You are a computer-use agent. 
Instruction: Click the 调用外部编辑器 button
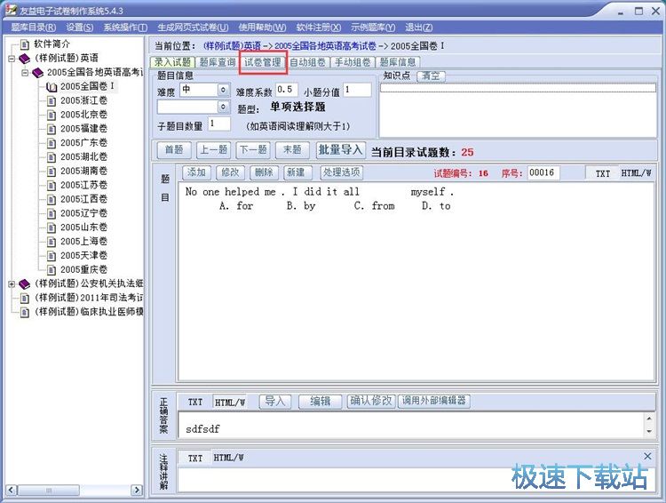pos(433,401)
